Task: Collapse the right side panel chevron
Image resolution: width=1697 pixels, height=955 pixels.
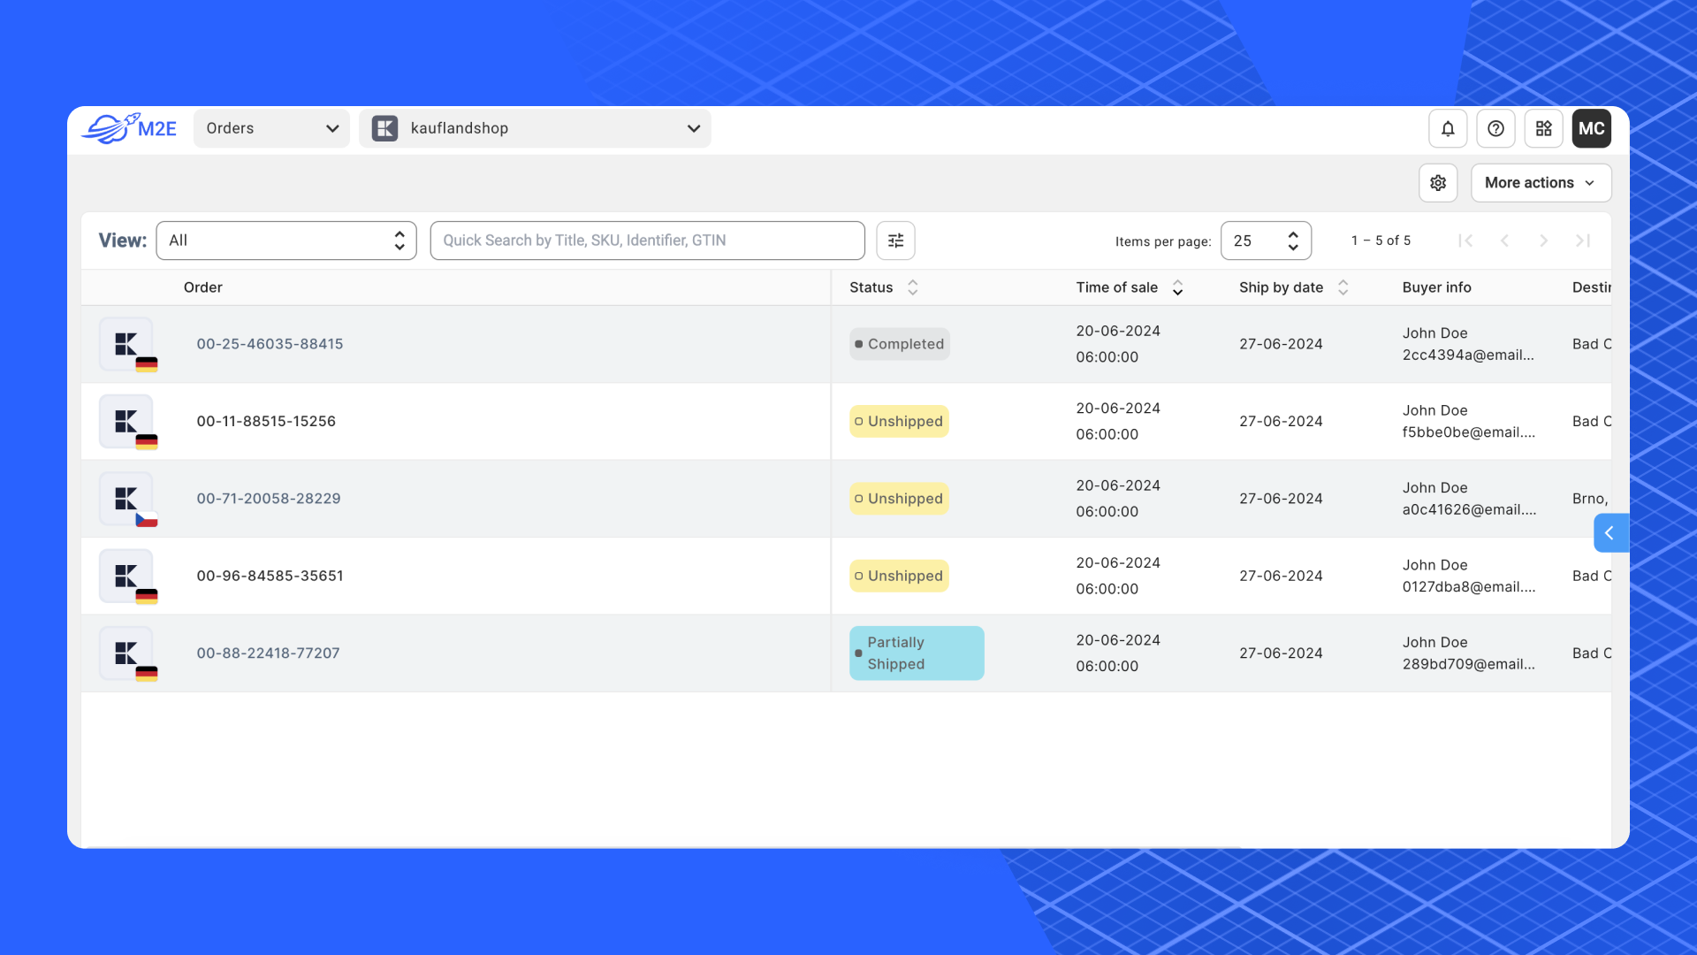Action: [1610, 532]
